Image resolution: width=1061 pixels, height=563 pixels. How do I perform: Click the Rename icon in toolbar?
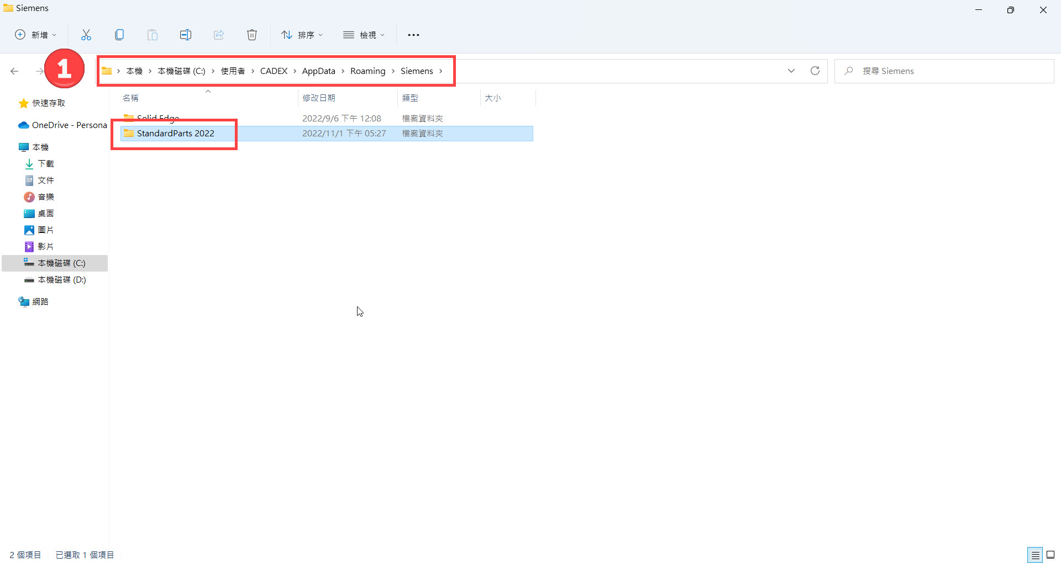186,35
